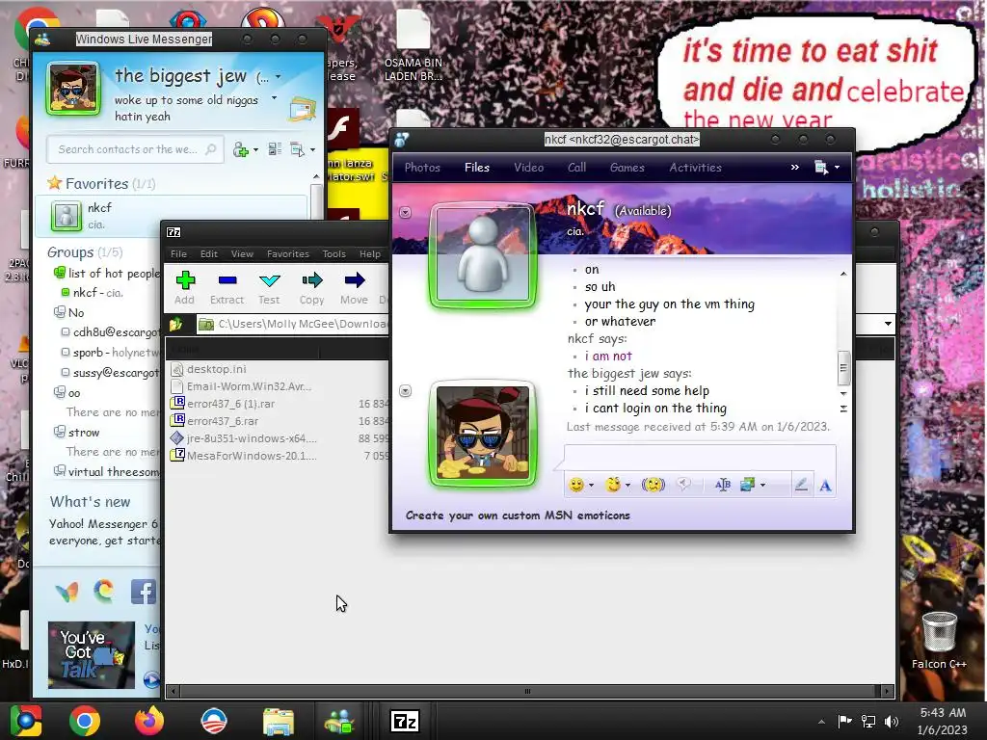Hide your own display picture in chat
The height and width of the screenshot is (740, 987).
(x=406, y=391)
